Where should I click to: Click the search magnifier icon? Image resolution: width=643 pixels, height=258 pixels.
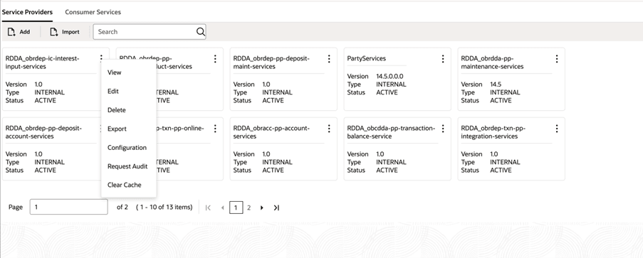(x=200, y=31)
